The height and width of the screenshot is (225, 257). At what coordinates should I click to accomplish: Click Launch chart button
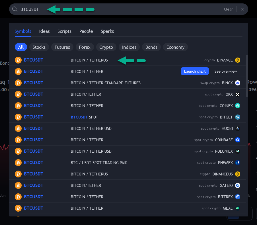(195, 71)
